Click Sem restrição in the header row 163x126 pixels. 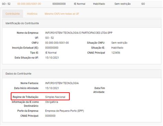122,4
